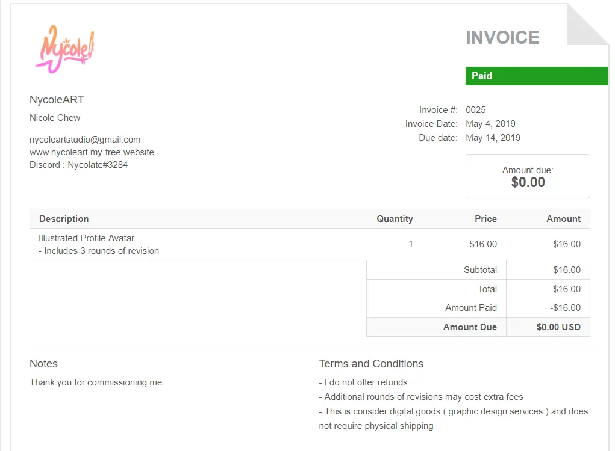Click the Nycole logo image
Viewport: 615px width, 451px height.
[x=64, y=49]
